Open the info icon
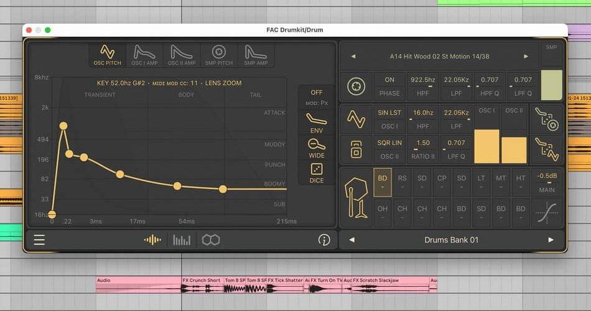The width and height of the screenshot is (591, 311). point(323,239)
